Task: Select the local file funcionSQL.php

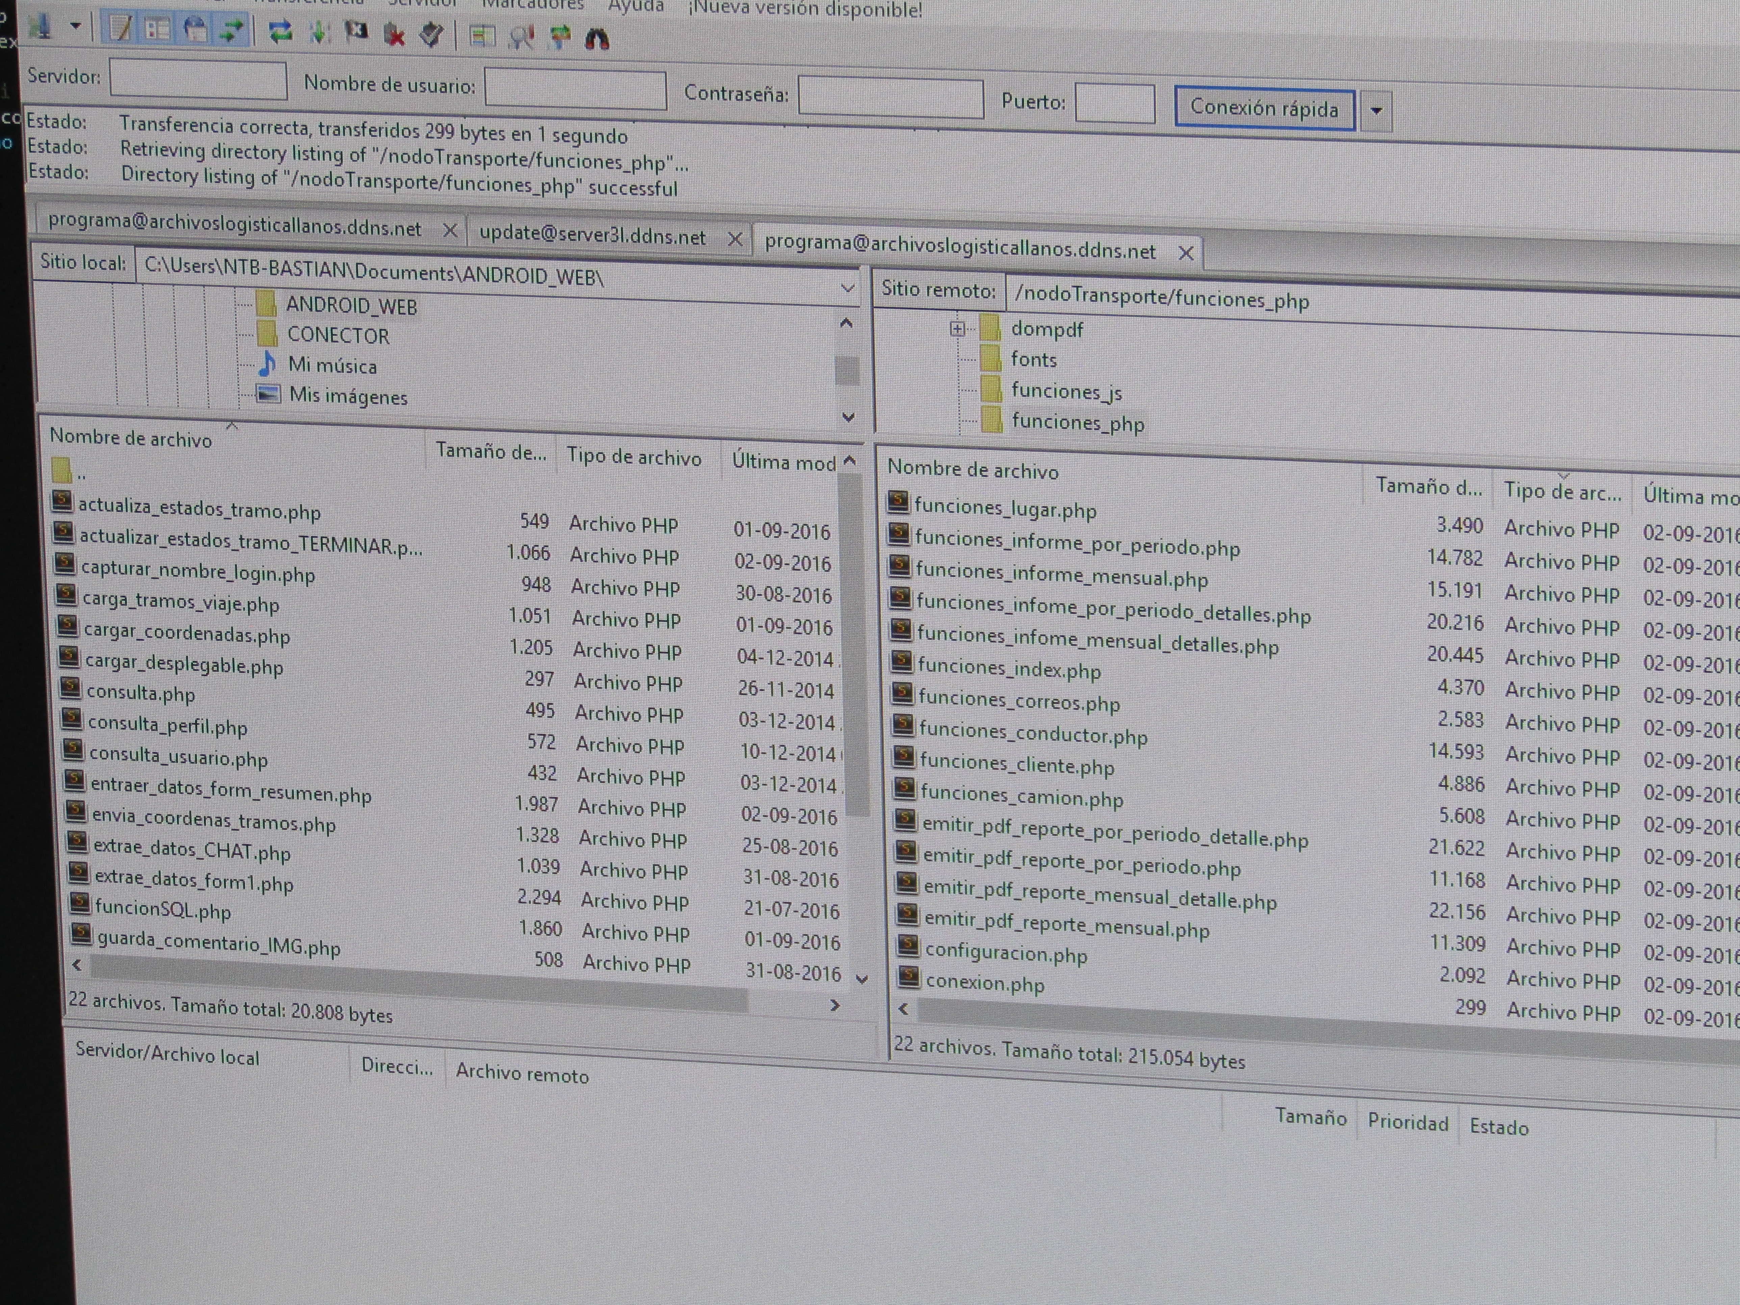Action: point(162,909)
